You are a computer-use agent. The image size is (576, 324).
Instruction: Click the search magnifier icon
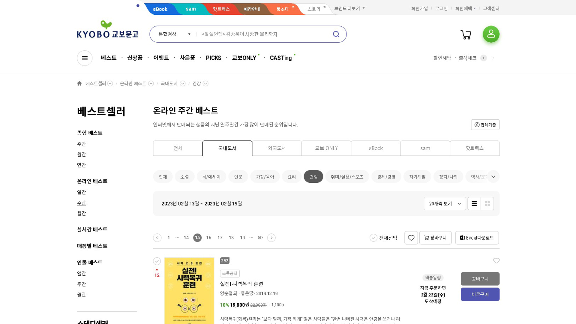coord(336,34)
